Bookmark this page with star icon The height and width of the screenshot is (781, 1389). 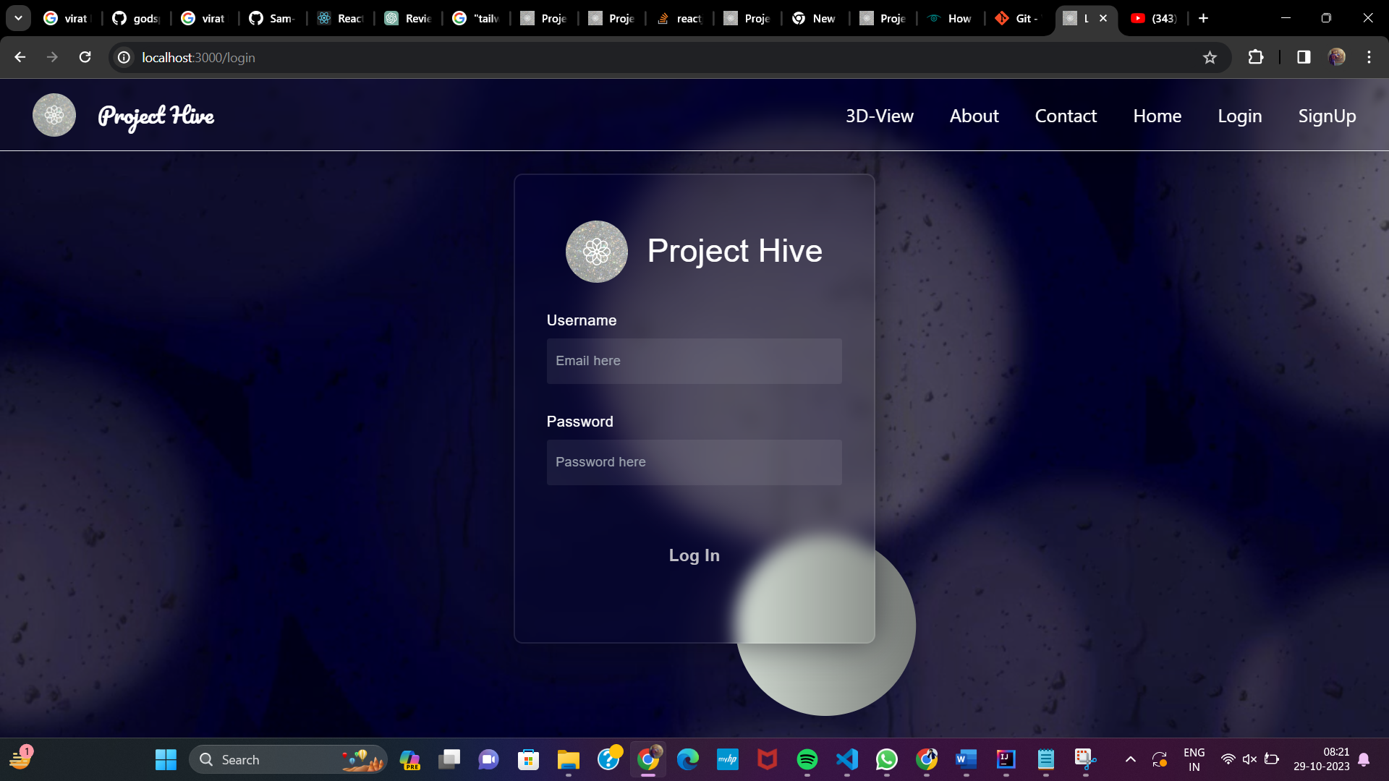[x=1210, y=58]
